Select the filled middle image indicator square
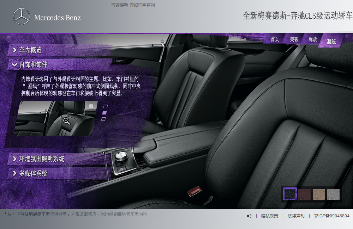This screenshot has height=229, width=353. (x=104, y=113)
